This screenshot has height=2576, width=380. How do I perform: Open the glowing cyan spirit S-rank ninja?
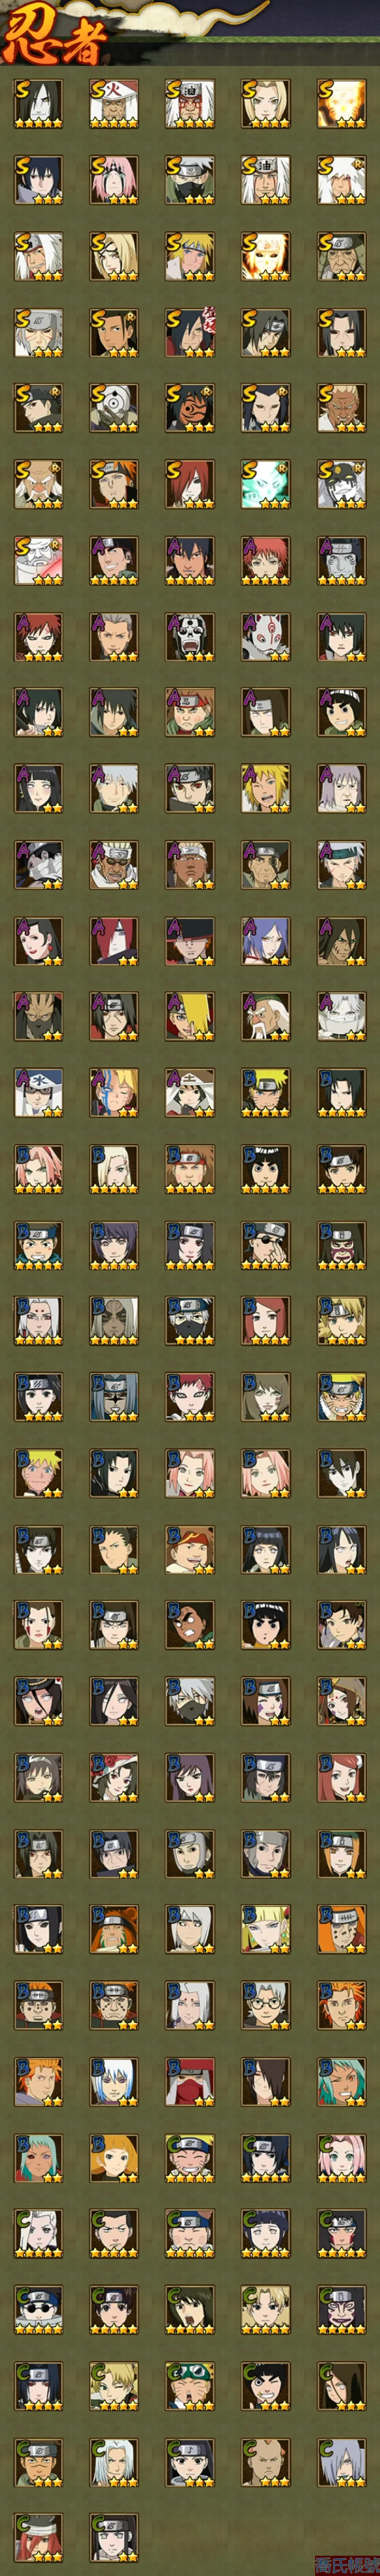(266, 484)
